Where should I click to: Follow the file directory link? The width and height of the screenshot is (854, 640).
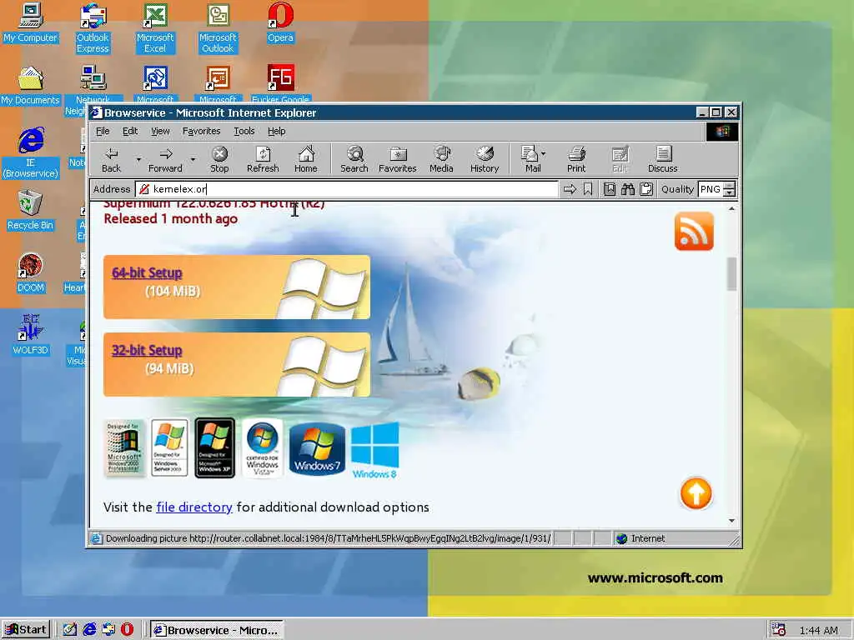coord(194,507)
